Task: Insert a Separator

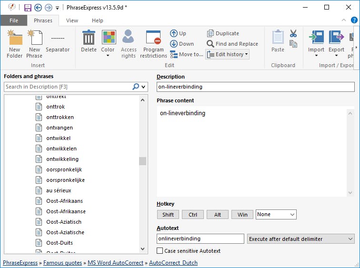Action: coord(58,44)
